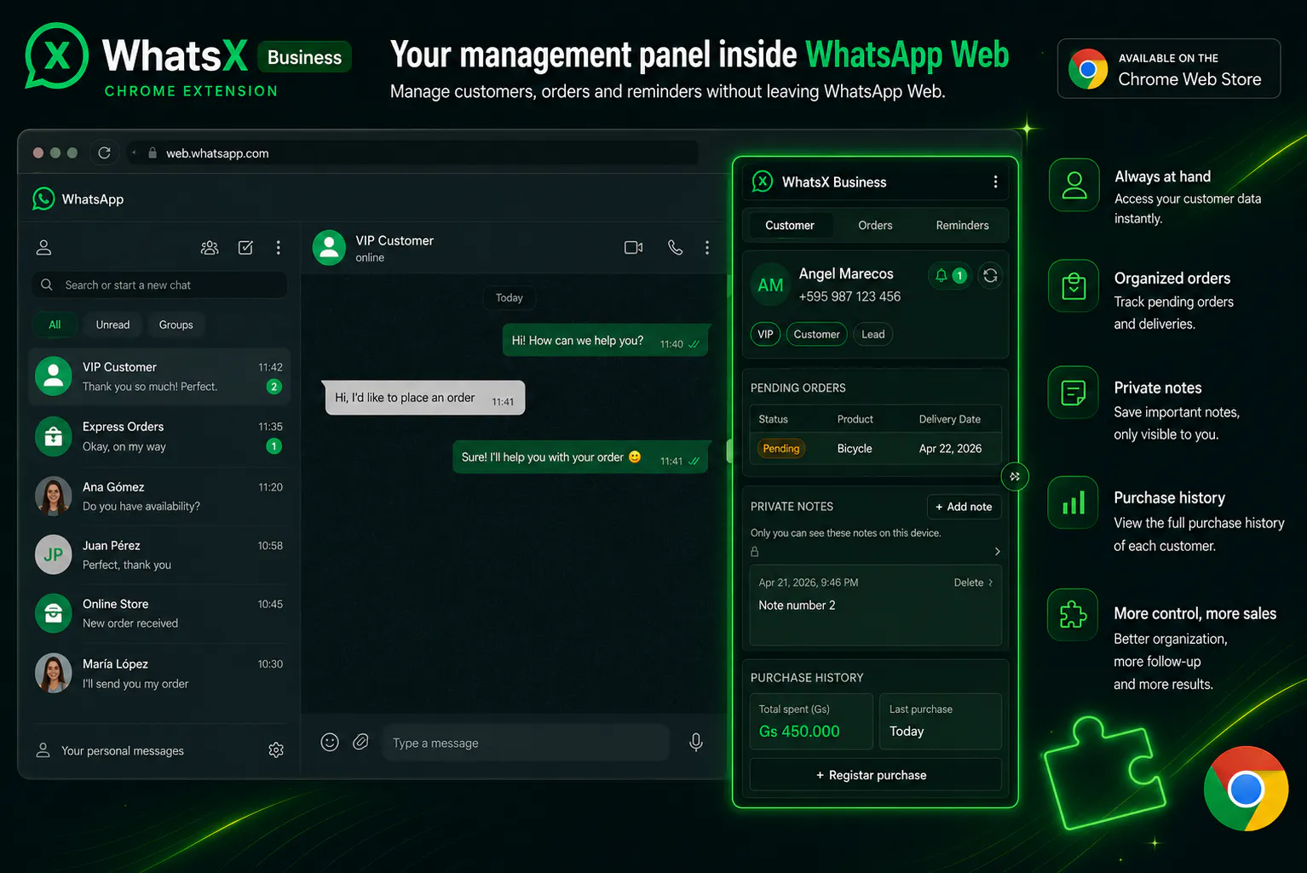Open the Express Orders chat

coord(159,436)
